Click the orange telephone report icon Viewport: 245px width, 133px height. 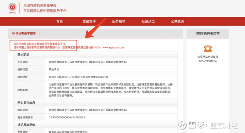coord(208,49)
